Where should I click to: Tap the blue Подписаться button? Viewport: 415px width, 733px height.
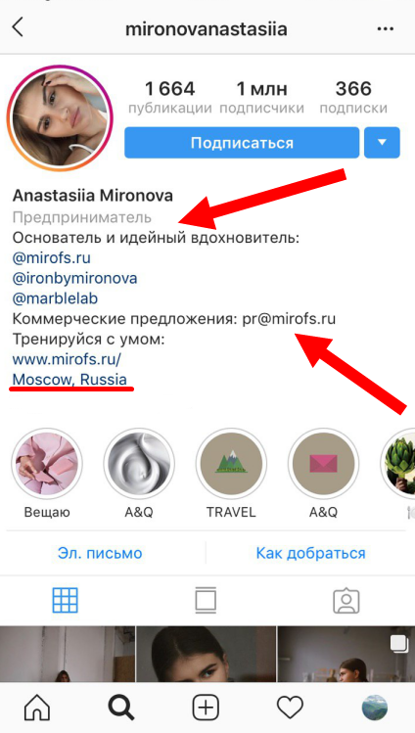pos(242,143)
